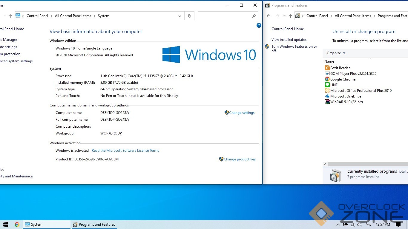Select the LINE app icon
The height and width of the screenshot is (229, 408).
click(327, 85)
